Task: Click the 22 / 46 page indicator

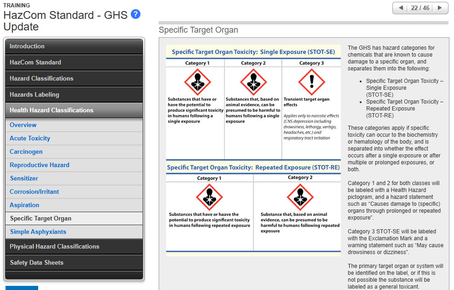Action: click(420, 8)
